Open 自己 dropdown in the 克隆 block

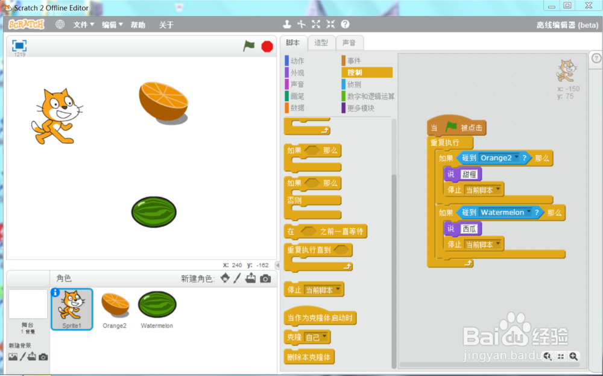click(x=325, y=337)
